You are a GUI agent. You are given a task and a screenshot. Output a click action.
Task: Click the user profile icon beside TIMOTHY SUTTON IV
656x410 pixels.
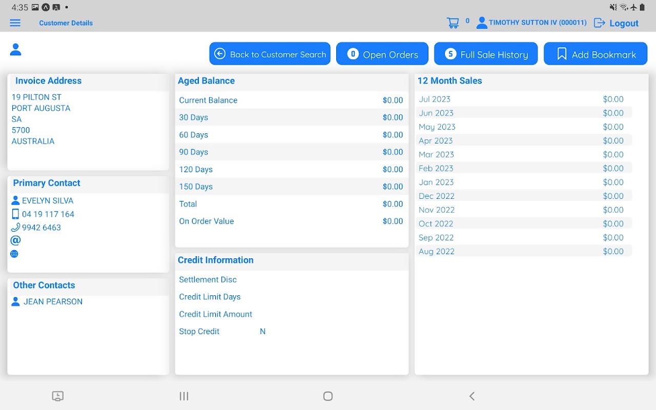tap(482, 23)
